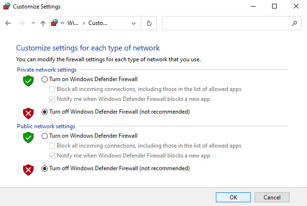The width and height of the screenshot is (307, 206).
Task: Click 'Private network settings' heading
Action: 47,70
